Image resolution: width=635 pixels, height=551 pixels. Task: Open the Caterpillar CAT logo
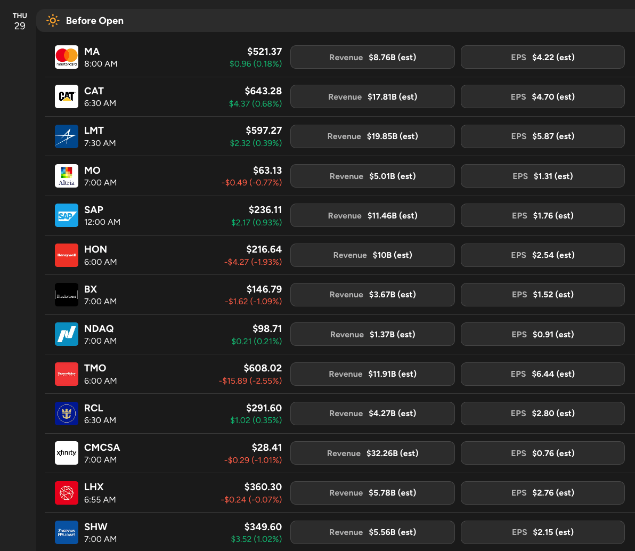pyautogui.click(x=67, y=96)
